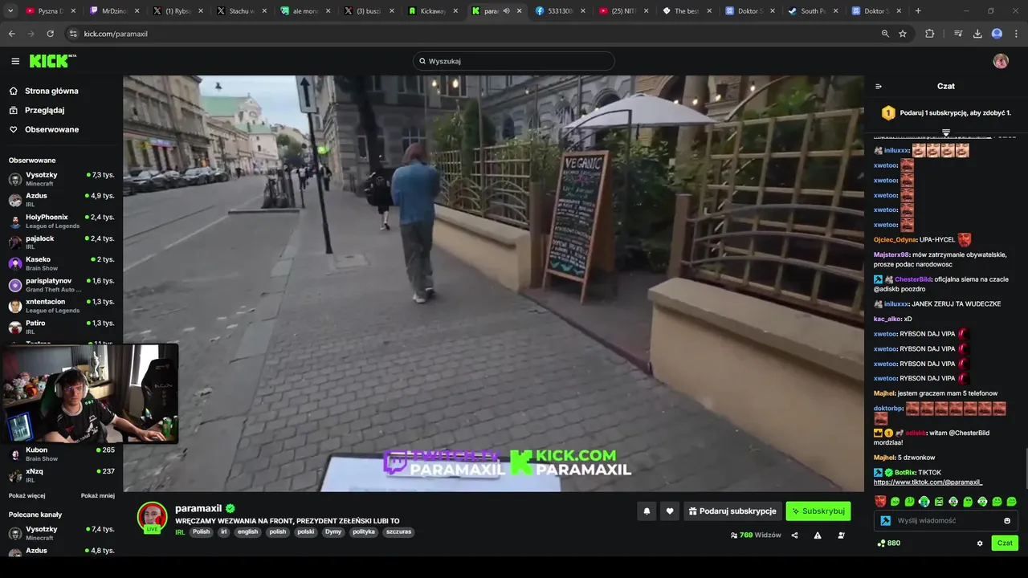View site information icon in address bar
Viewport: 1028px width, 578px height.
[x=73, y=34]
